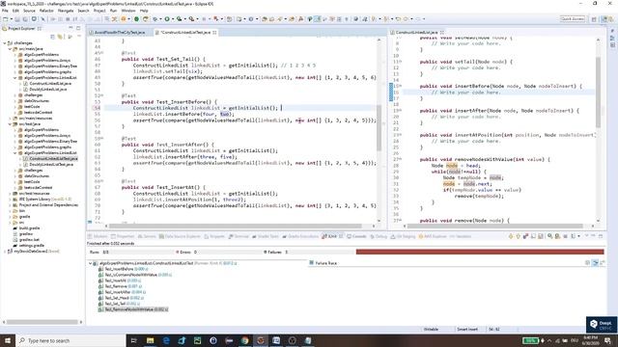Click Project Explorer horizontal scrollbar
618x347 pixels.
pos(42,322)
